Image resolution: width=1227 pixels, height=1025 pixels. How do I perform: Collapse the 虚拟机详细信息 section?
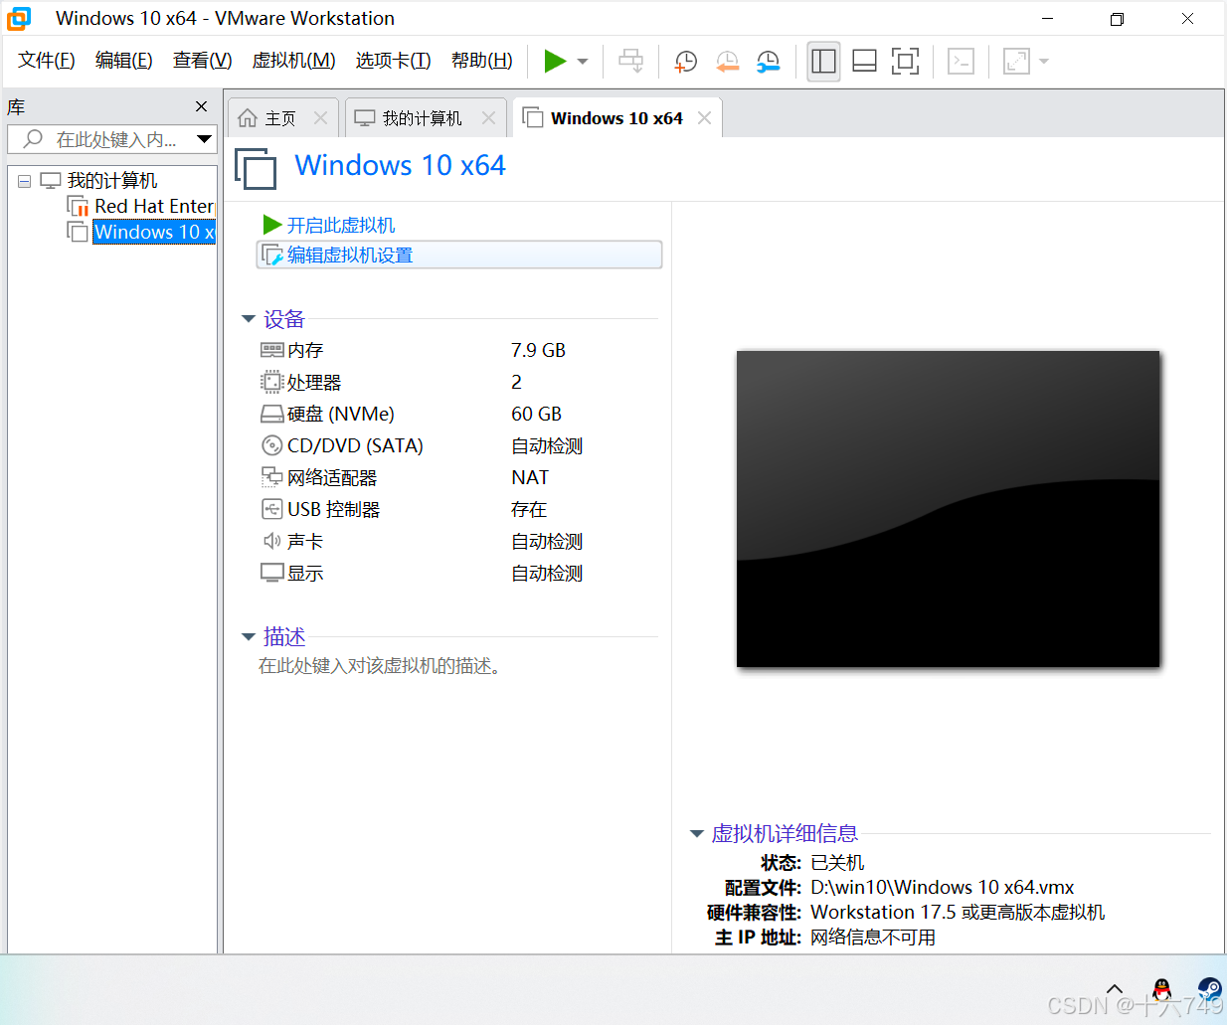tap(697, 834)
